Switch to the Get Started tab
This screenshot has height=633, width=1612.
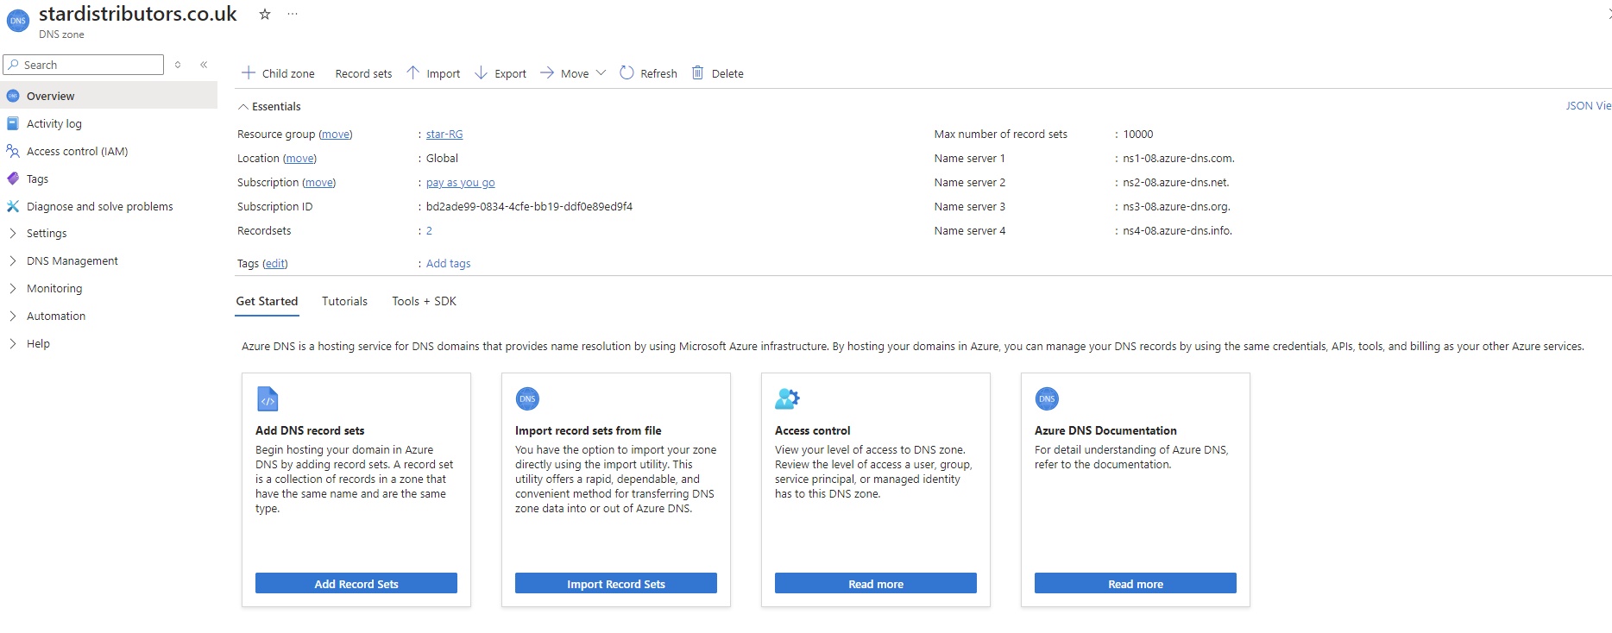click(x=267, y=301)
